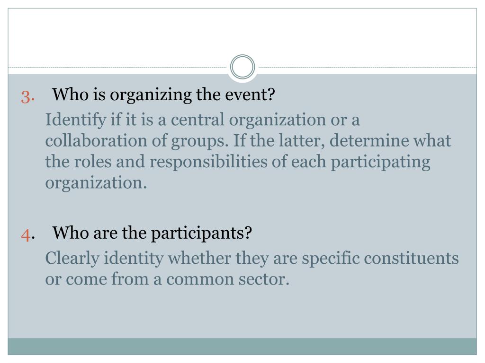Click the word 'organization.' ending first paragraph

pos(96,183)
